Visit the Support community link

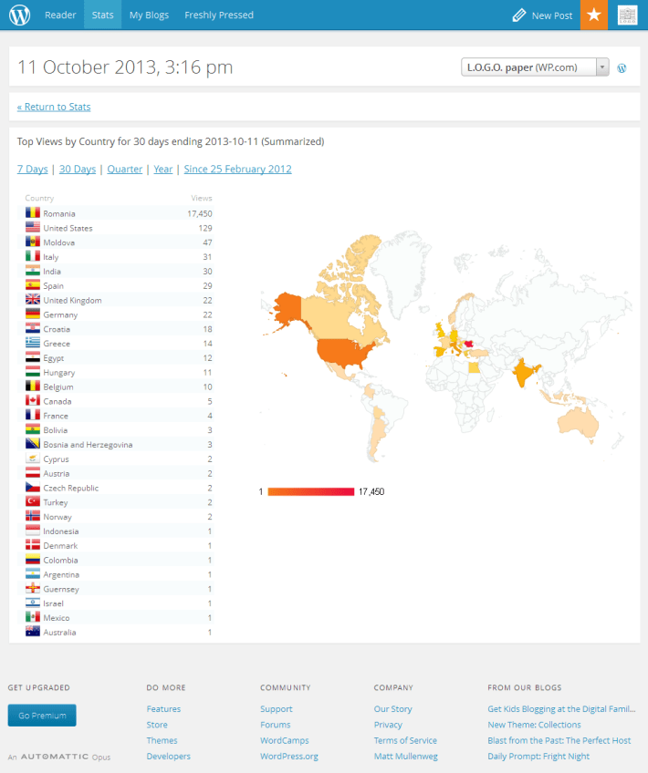point(277,708)
